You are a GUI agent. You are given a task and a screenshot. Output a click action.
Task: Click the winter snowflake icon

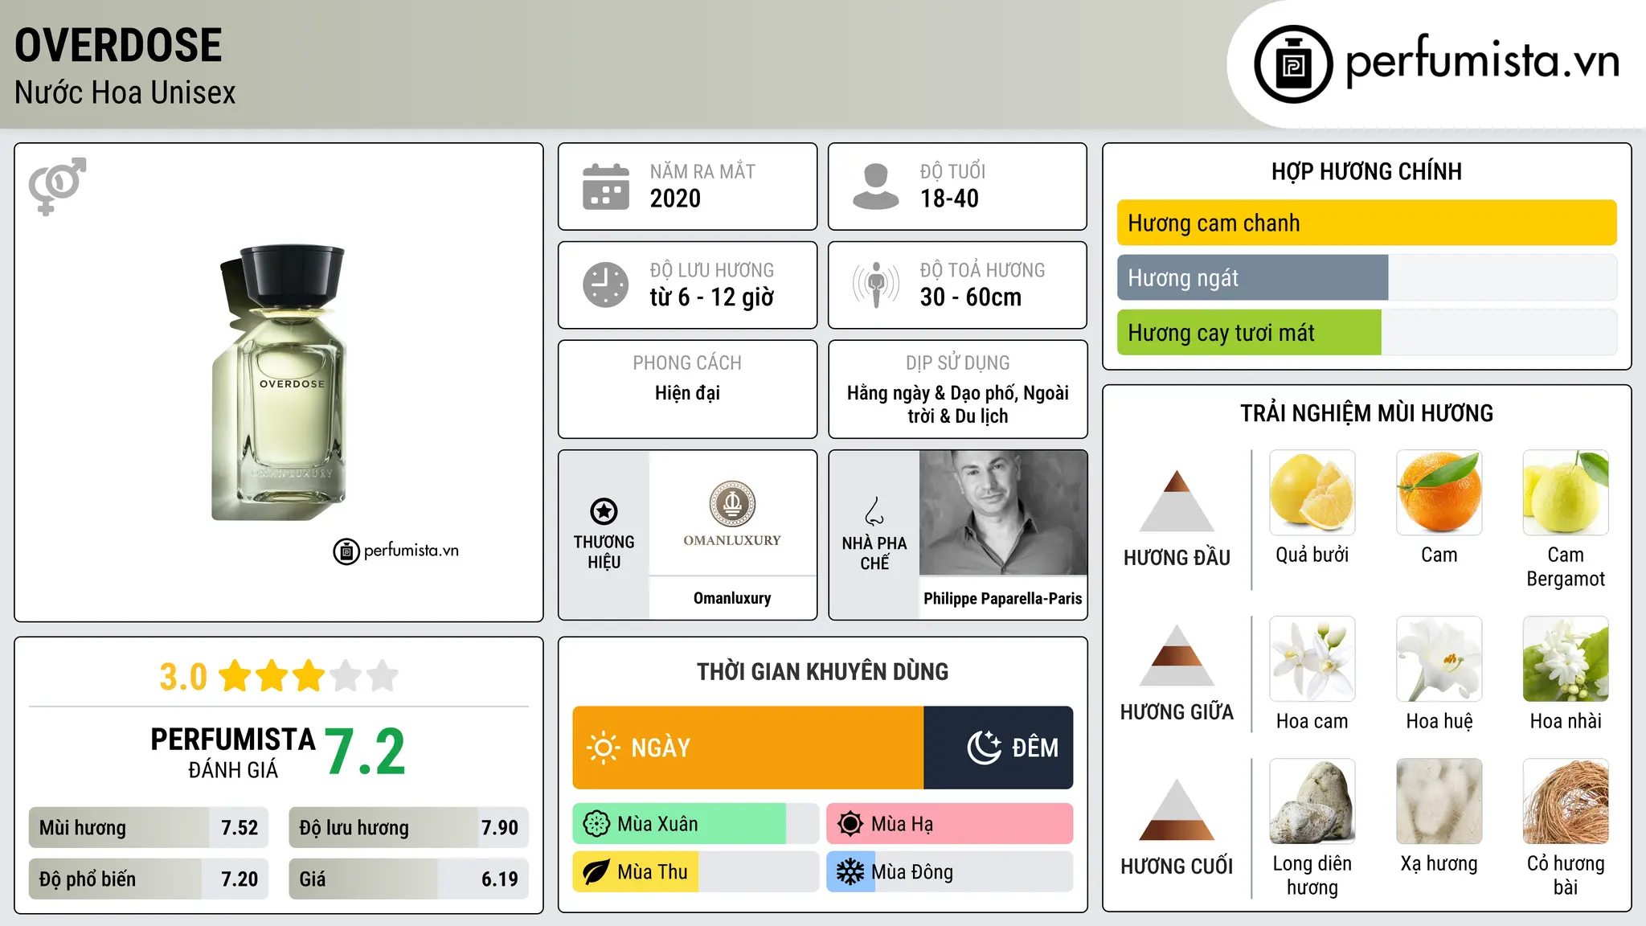coord(850,872)
